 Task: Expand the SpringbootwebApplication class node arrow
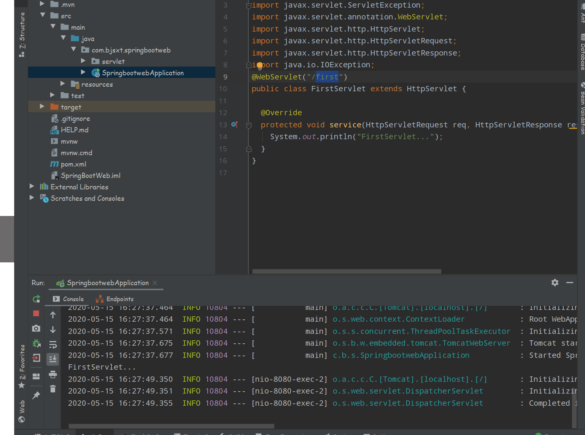click(x=83, y=72)
